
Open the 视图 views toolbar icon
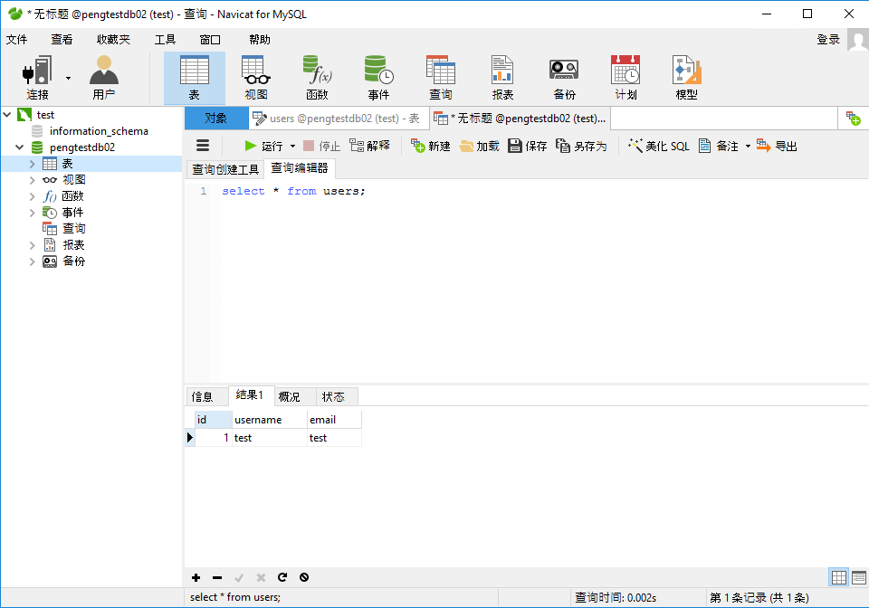(256, 78)
